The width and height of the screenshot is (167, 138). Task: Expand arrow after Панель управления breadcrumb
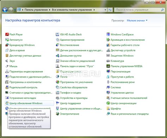[50, 10]
